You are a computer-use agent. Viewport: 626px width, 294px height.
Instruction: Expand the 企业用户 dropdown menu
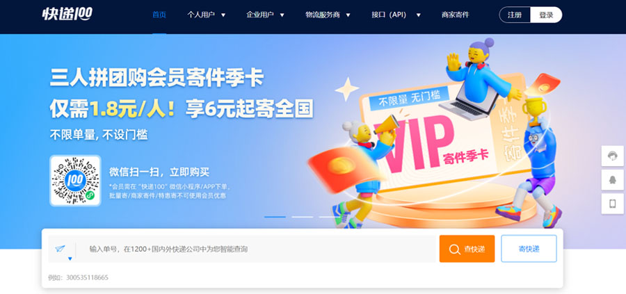[x=266, y=15]
